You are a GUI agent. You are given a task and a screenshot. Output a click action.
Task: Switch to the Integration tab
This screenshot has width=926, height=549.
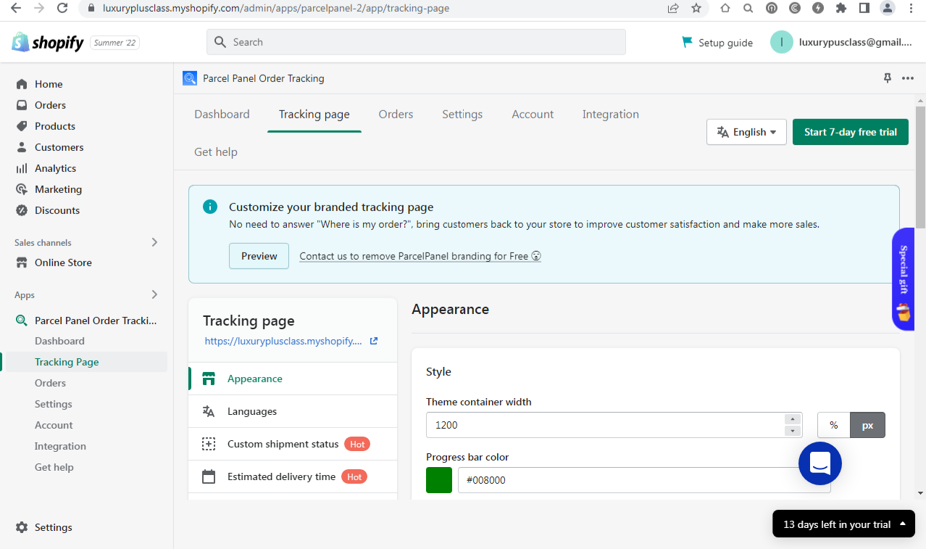tap(611, 115)
